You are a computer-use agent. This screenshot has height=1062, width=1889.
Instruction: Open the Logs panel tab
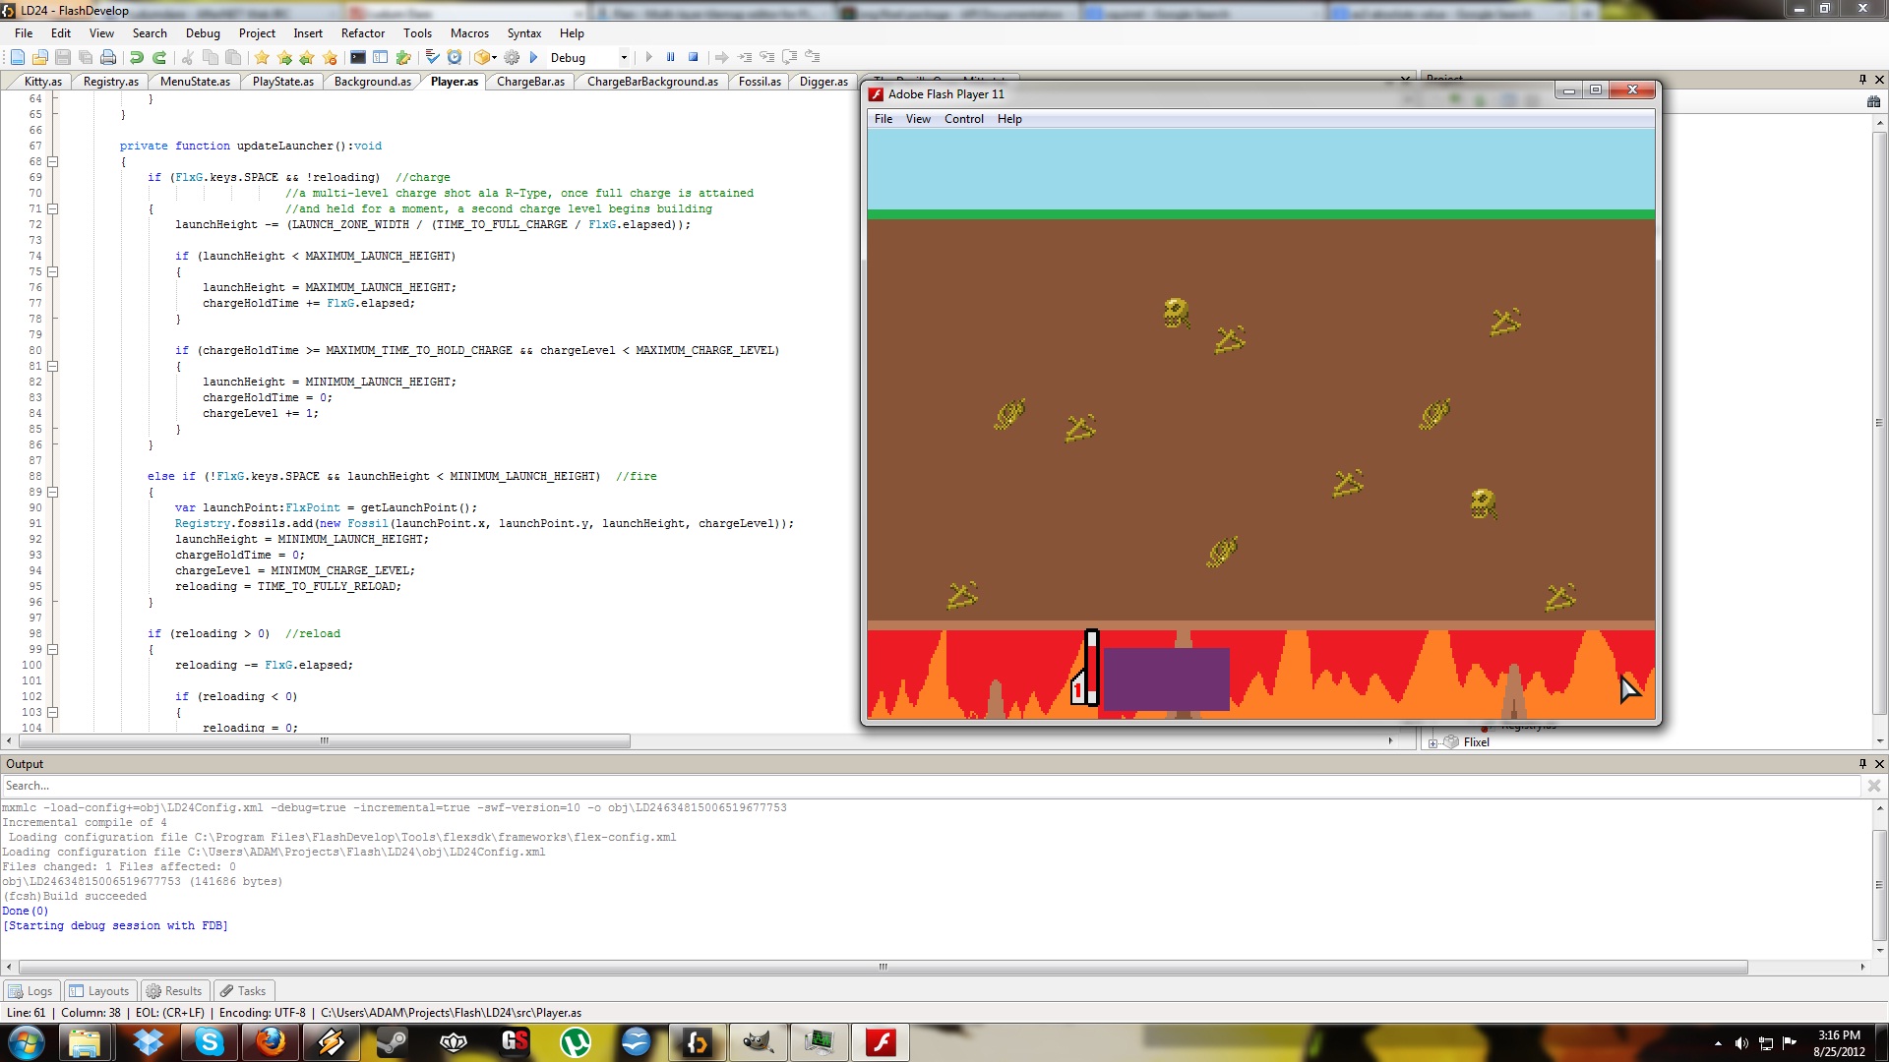click(x=31, y=991)
